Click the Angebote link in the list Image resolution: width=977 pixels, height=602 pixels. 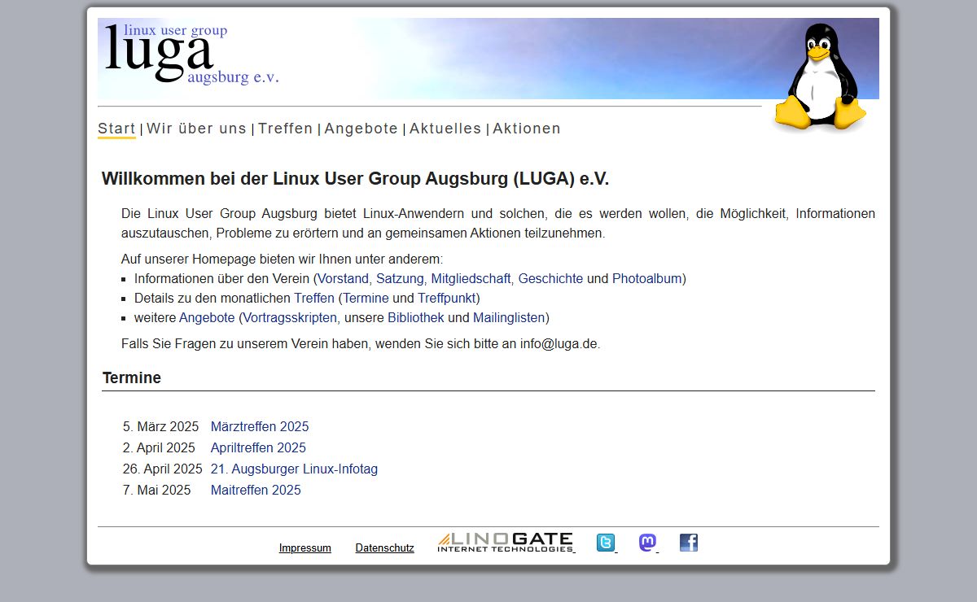coord(207,317)
